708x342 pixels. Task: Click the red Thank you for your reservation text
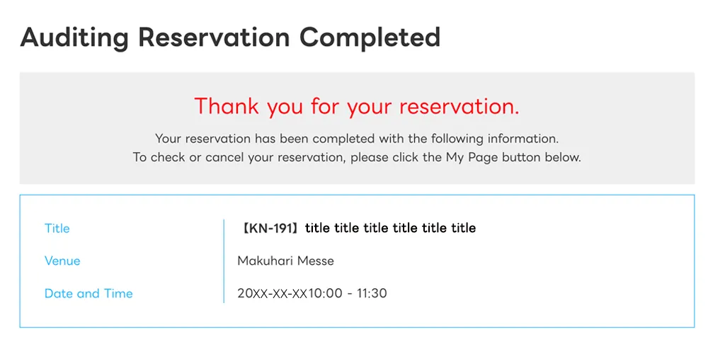coord(357,106)
